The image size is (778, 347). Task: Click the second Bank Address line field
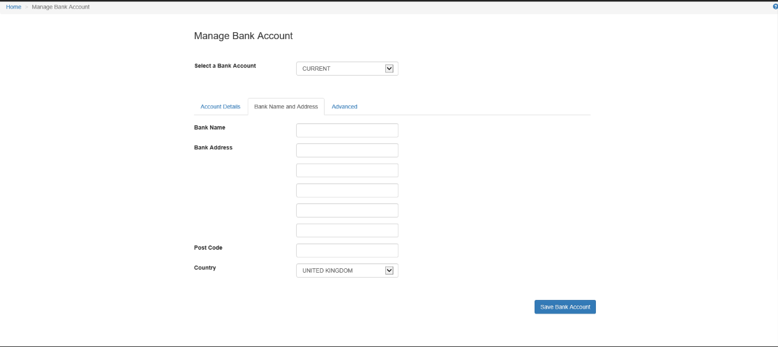click(x=347, y=170)
